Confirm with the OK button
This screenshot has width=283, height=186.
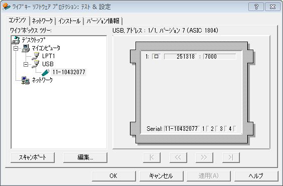[113, 176]
